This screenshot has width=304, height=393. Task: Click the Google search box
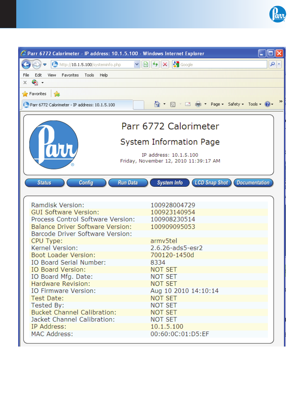pyautogui.click(x=220, y=64)
